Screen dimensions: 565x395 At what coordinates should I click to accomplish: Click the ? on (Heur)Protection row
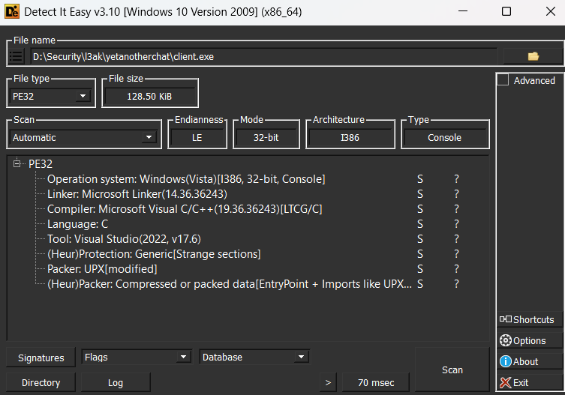(x=456, y=254)
